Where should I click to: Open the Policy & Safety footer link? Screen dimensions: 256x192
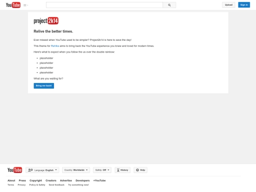pos(37,185)
